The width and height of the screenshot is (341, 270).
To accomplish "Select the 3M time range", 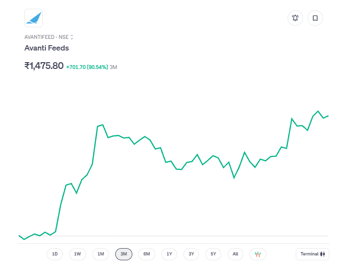I will coord(124,254).
